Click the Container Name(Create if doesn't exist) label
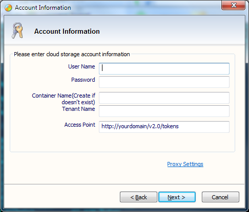Viewport: 249px width, 212px height. pyautogui.click(x=64, y=99)
